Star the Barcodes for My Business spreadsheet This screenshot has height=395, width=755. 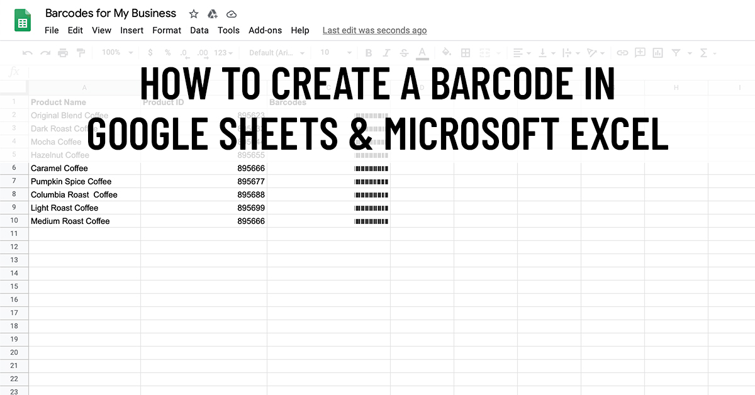(193, 13)
